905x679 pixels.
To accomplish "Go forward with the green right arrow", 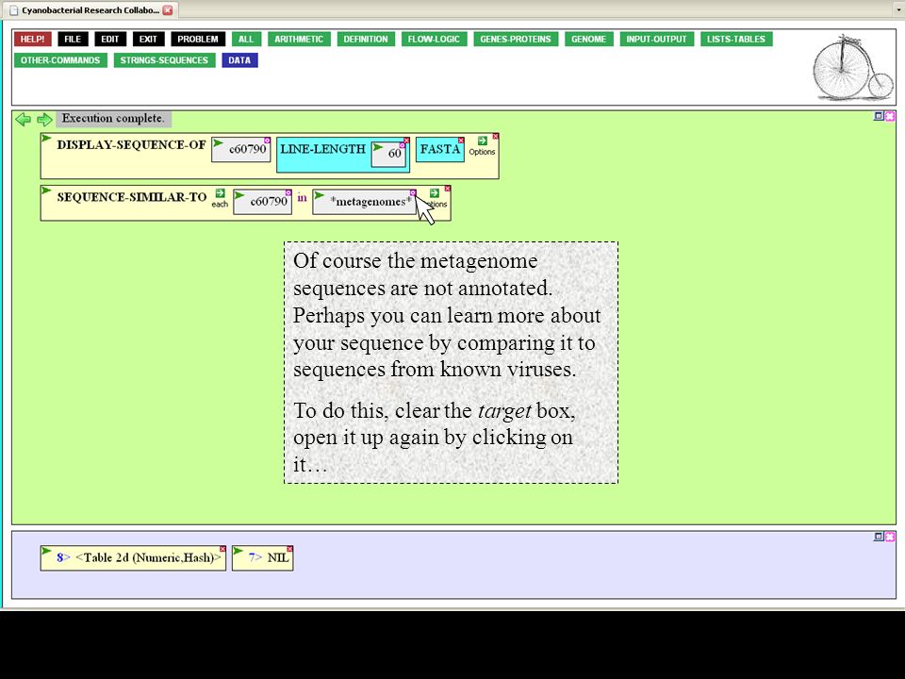I will click(x=44, y=120).
